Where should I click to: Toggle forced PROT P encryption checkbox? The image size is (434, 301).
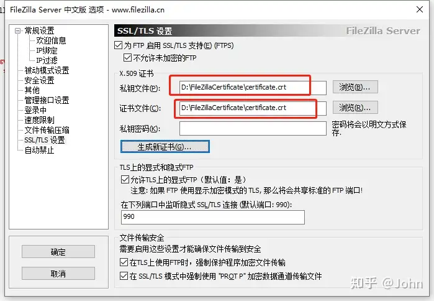[124, 276]
